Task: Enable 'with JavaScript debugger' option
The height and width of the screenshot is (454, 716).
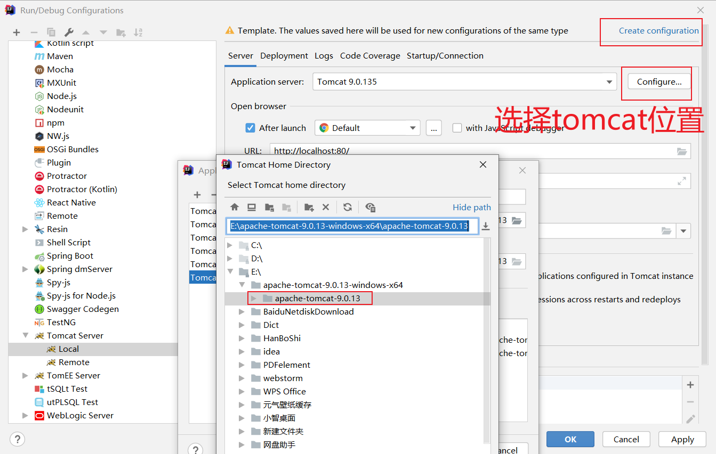Action: coord(457,128)
